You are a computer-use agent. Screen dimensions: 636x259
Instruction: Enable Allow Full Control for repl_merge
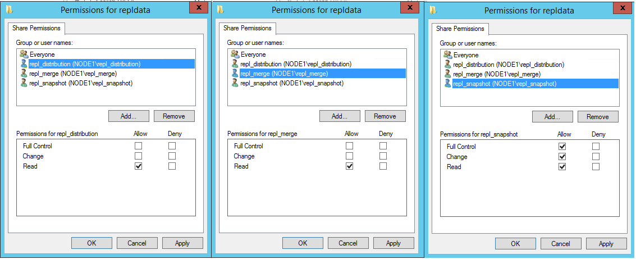point(350,146)
